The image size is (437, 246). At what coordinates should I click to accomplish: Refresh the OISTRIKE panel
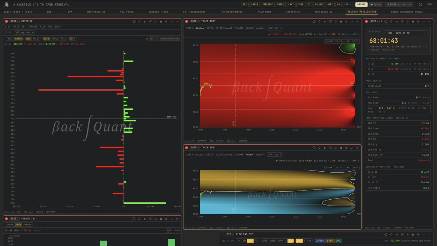click(145, 22)
